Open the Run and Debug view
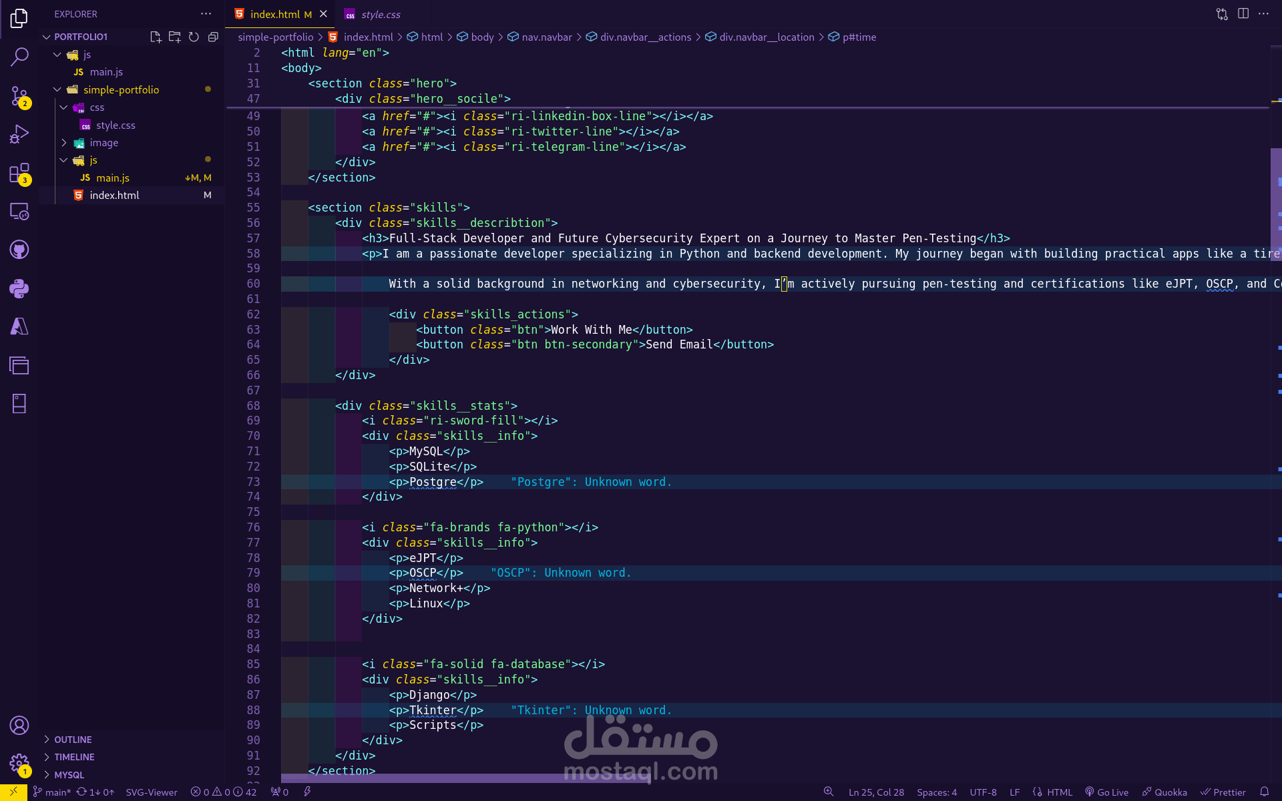1282x801 pixels. 19,134
